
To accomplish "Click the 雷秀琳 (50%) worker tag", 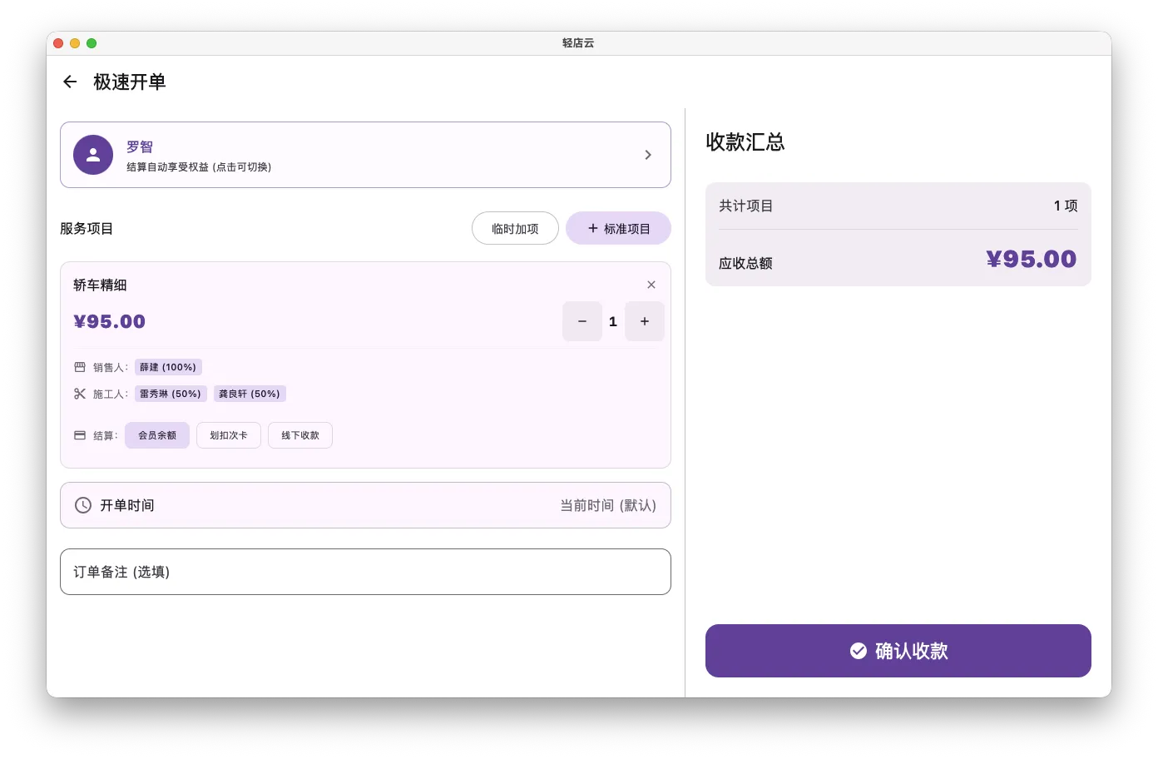I will coord(170,393).
